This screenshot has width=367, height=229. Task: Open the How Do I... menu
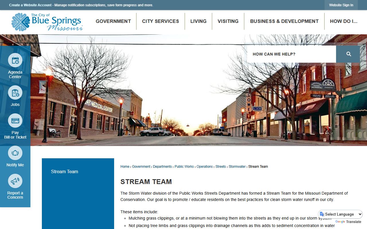tap(343, 21)
